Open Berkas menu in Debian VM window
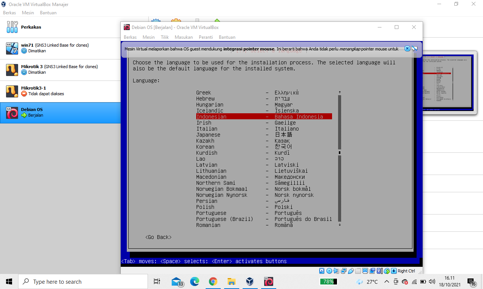The height and width of the screenshot is (289, 483). [130, 37]
